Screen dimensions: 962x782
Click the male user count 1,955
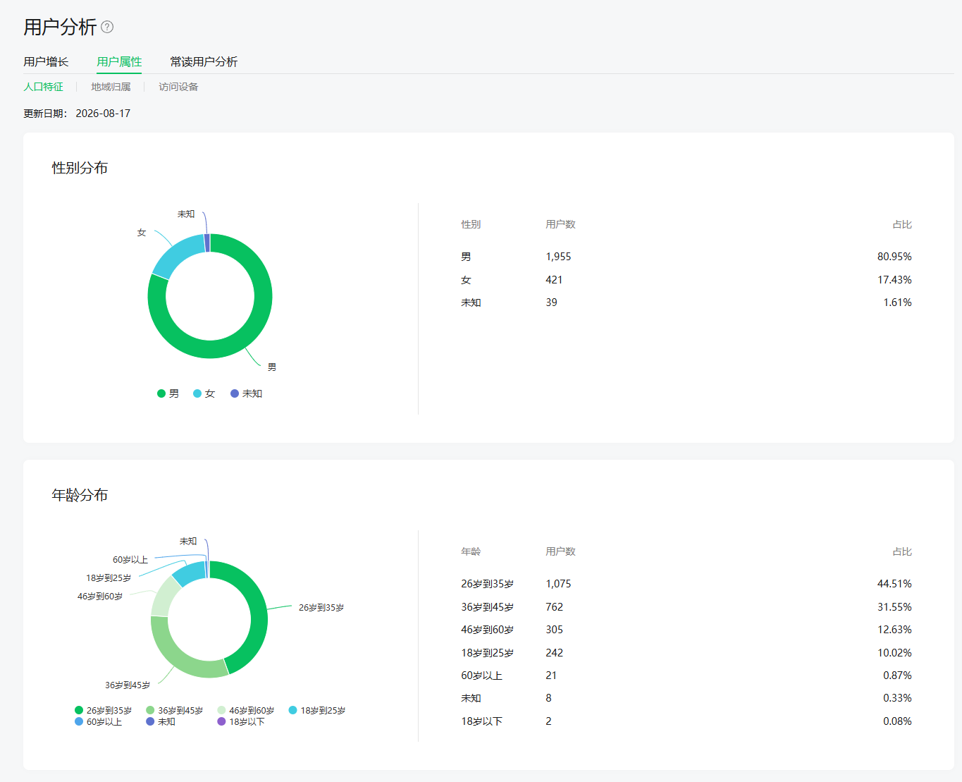(558, 257)
